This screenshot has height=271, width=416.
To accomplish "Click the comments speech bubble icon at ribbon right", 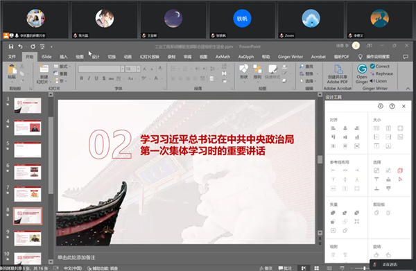I will pyautogui.click(x=406, y=57).
